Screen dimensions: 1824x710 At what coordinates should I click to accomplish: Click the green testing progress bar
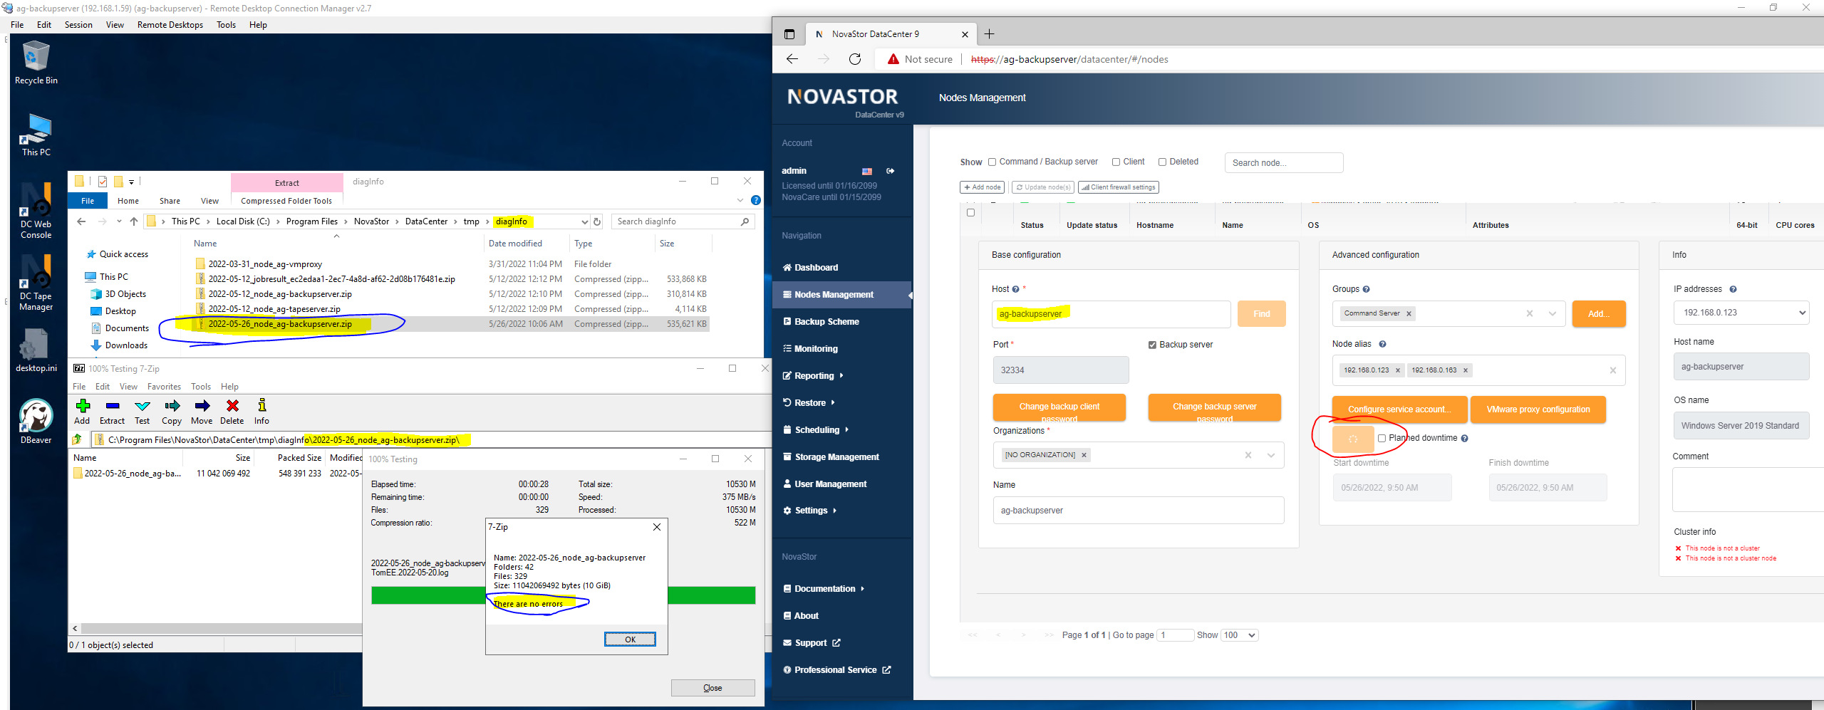563,595
